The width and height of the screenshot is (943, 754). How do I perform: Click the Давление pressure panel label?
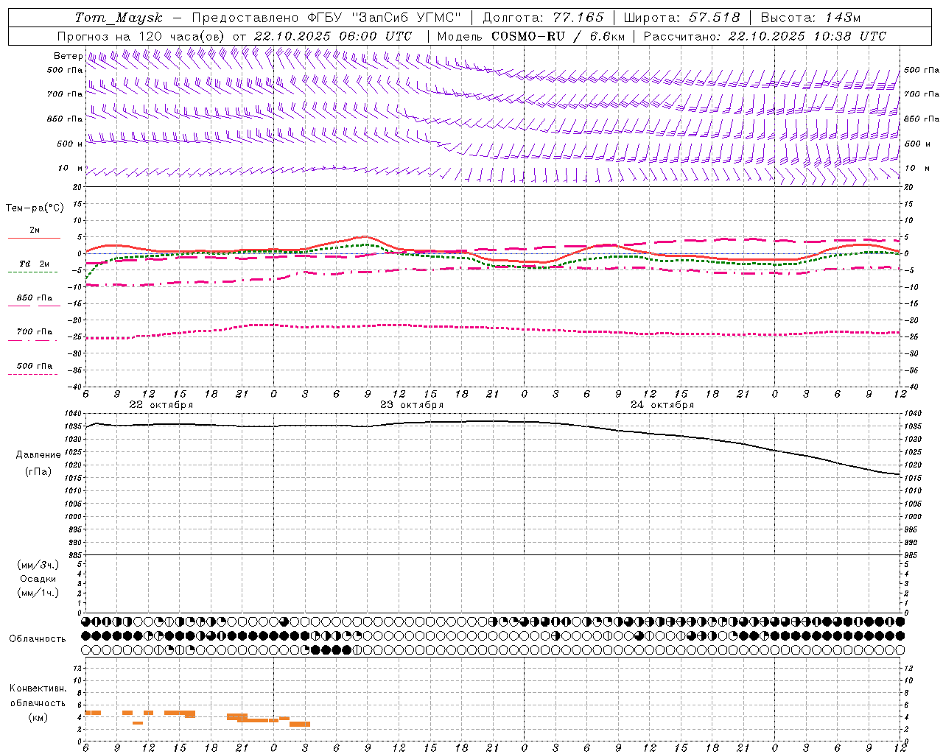click(x=38, y=455)
